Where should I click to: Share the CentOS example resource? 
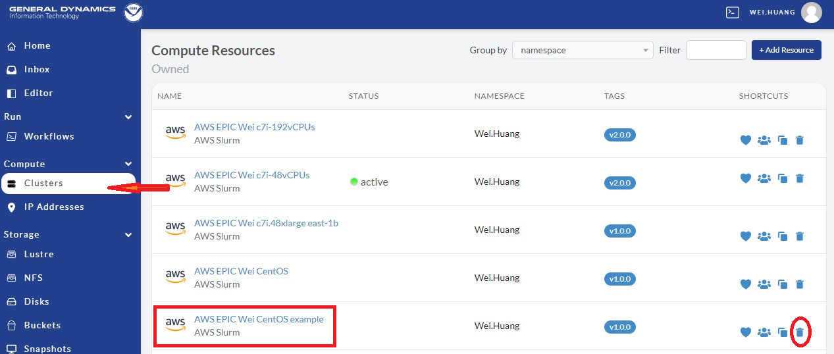tap(764, 332)
